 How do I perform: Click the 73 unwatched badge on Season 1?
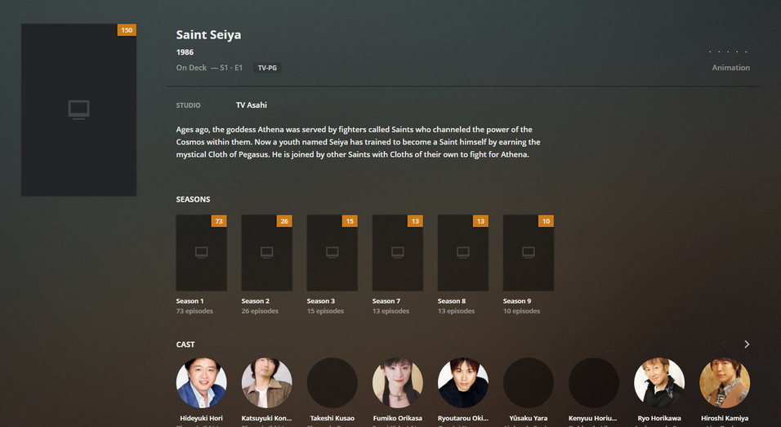pos(219,221)
